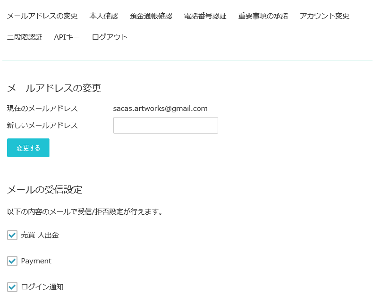This screenshot has height=295, width=373.
Task: Click the 売買 入出金 label text
Action: [40, 235]
